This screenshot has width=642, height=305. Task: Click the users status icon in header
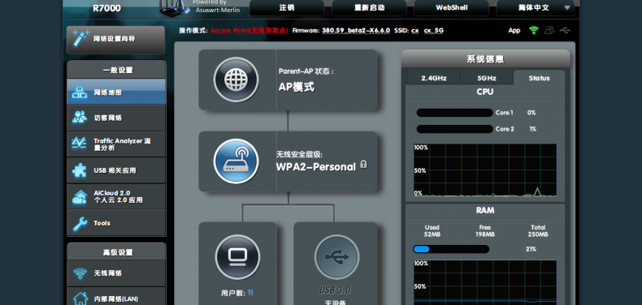pos(549,30)
